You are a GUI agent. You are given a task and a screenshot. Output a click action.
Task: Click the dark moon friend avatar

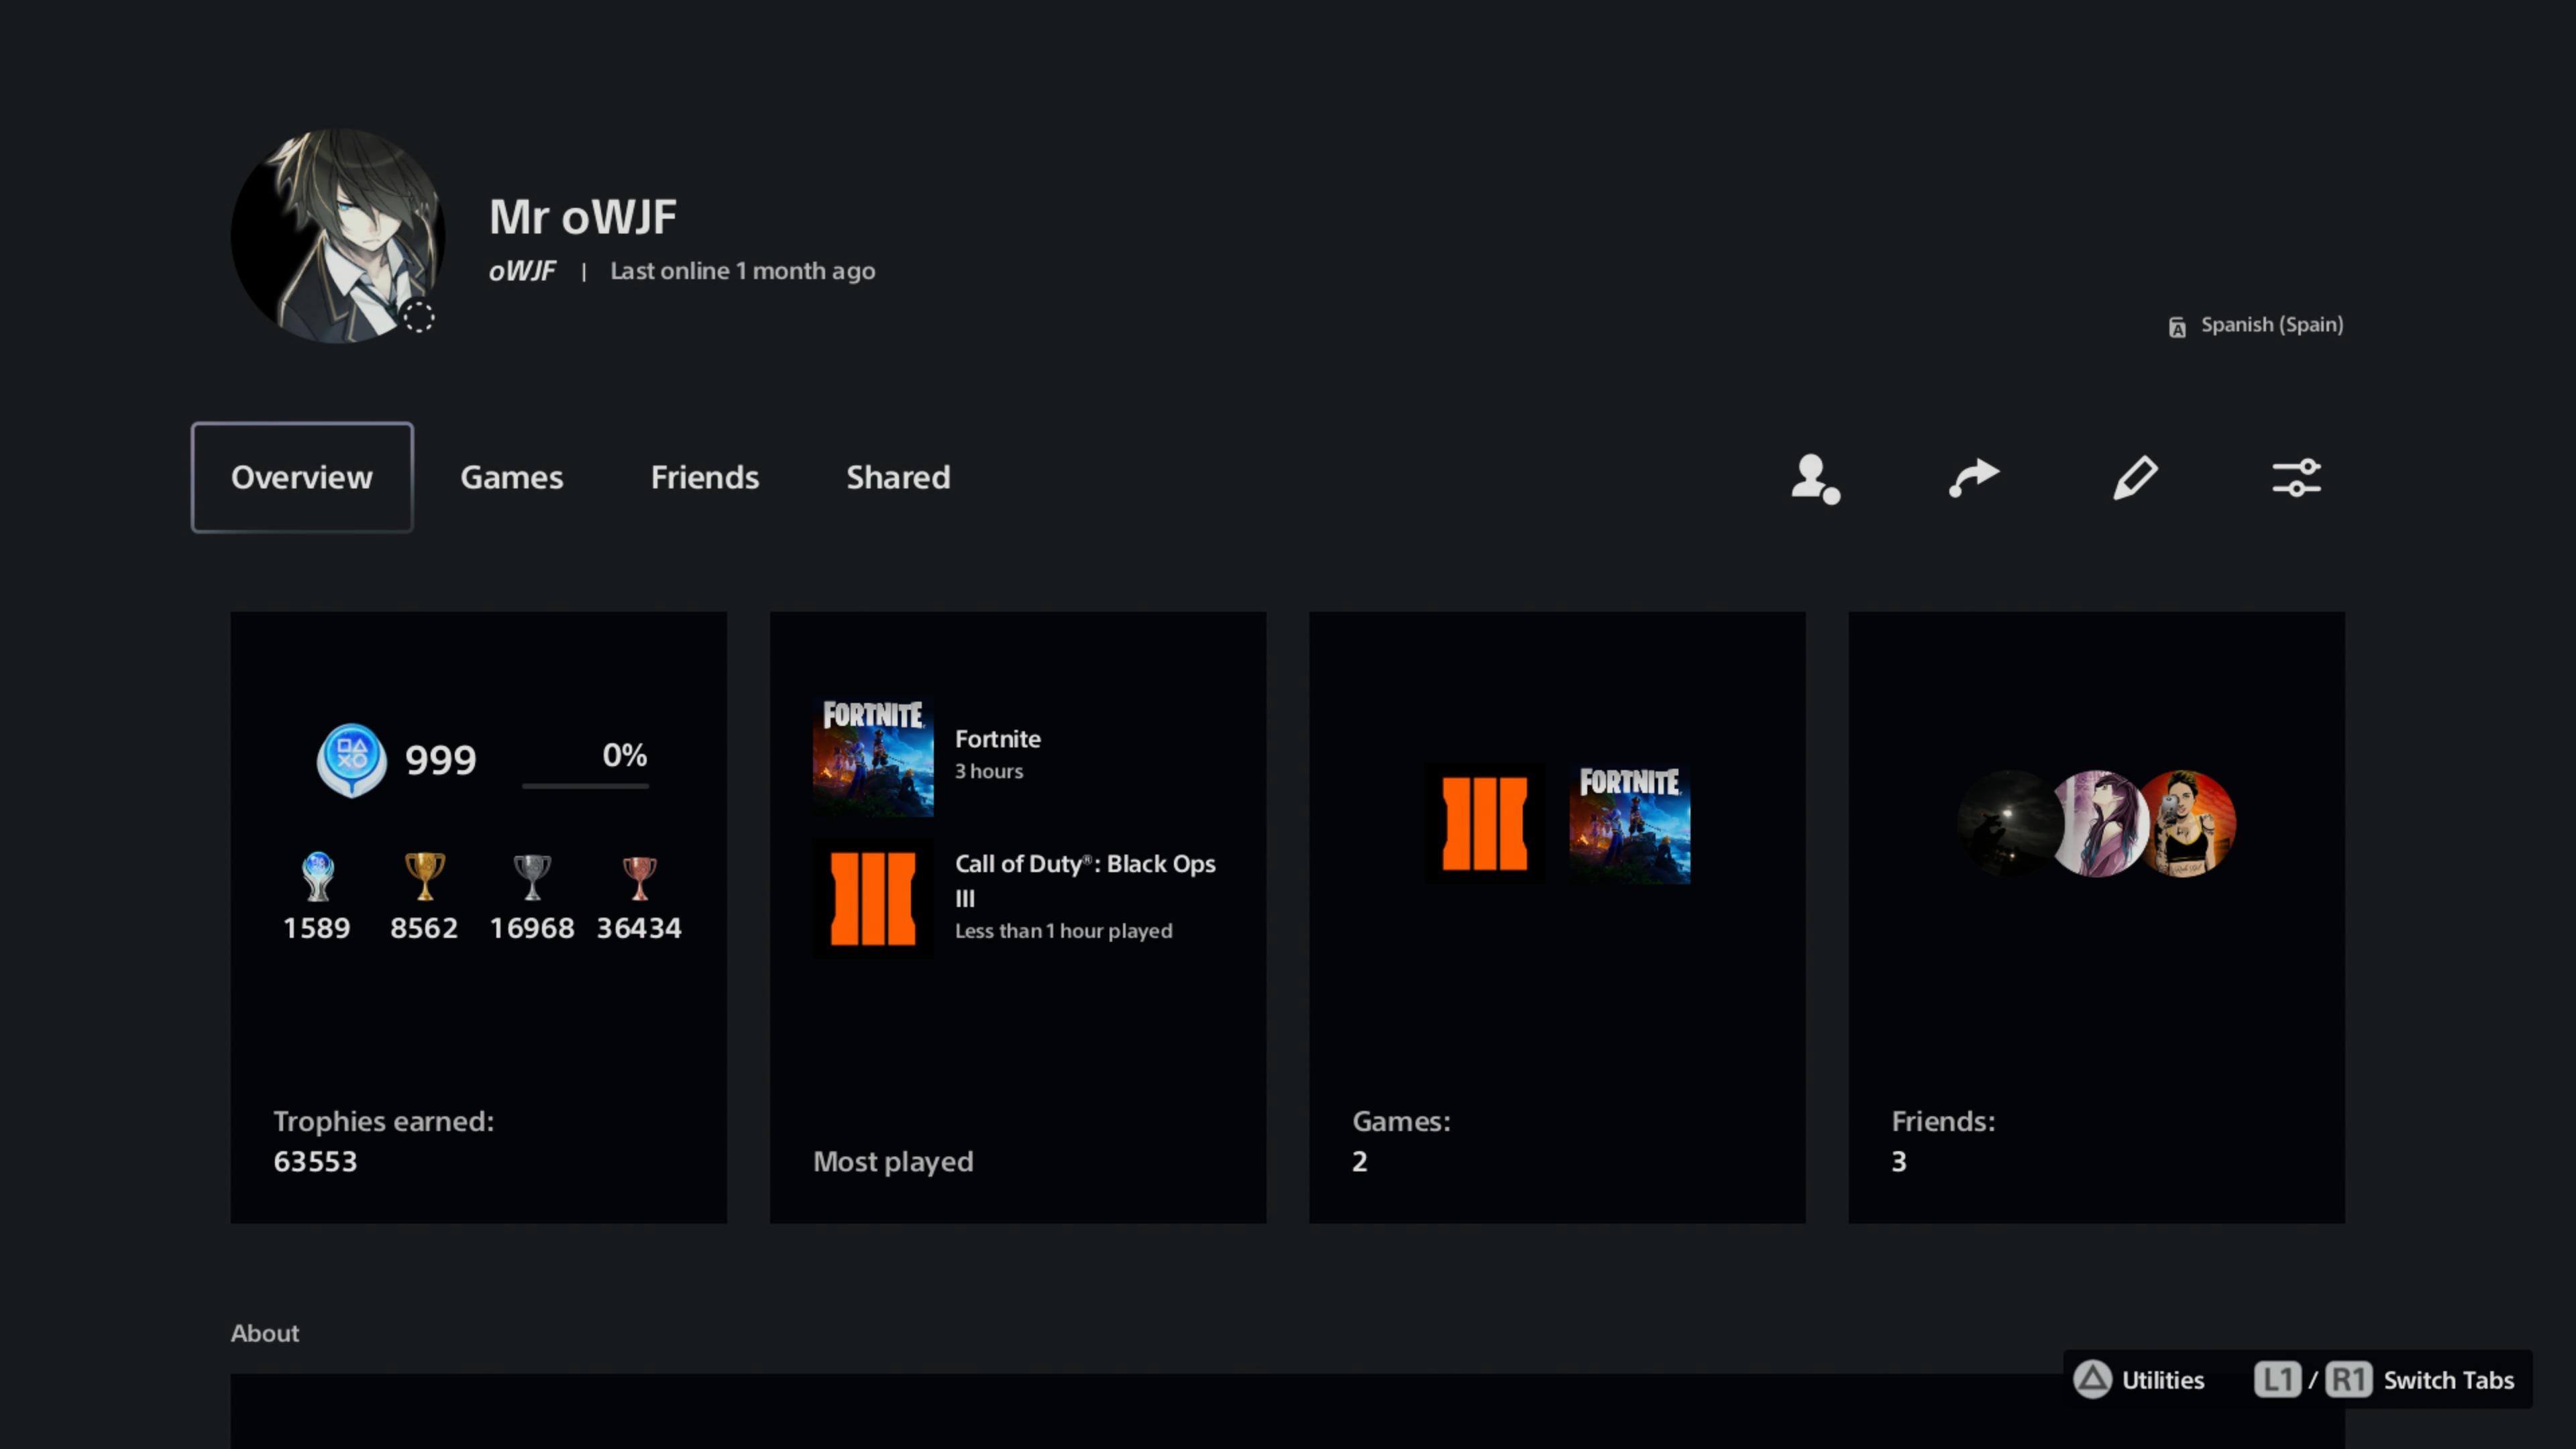coord(2009,824)
